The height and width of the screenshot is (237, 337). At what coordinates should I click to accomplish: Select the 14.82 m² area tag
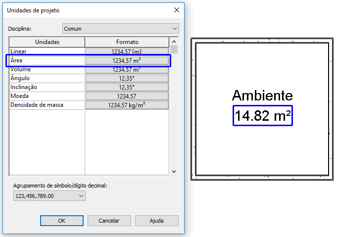[x=263, y=116]
